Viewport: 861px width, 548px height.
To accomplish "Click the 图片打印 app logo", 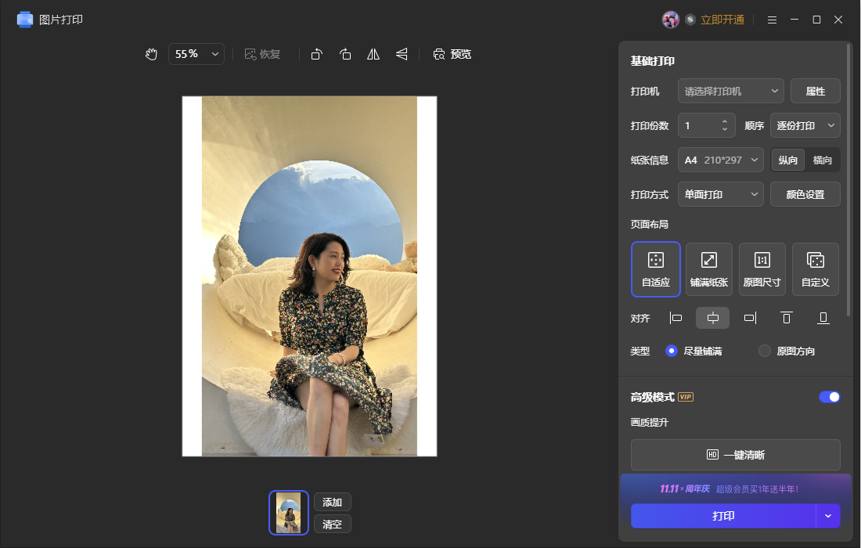I will click(25, 20).
